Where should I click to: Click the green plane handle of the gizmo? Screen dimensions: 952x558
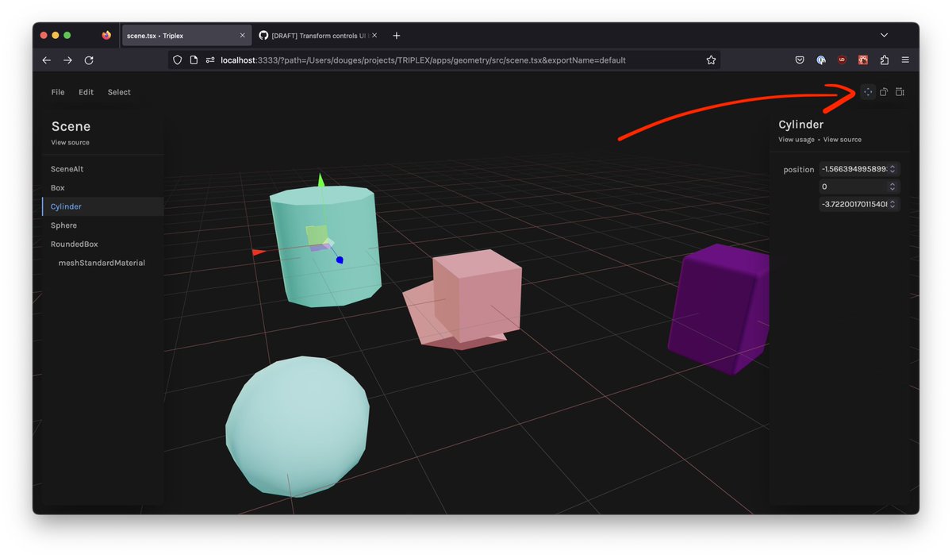click(317, 235)
